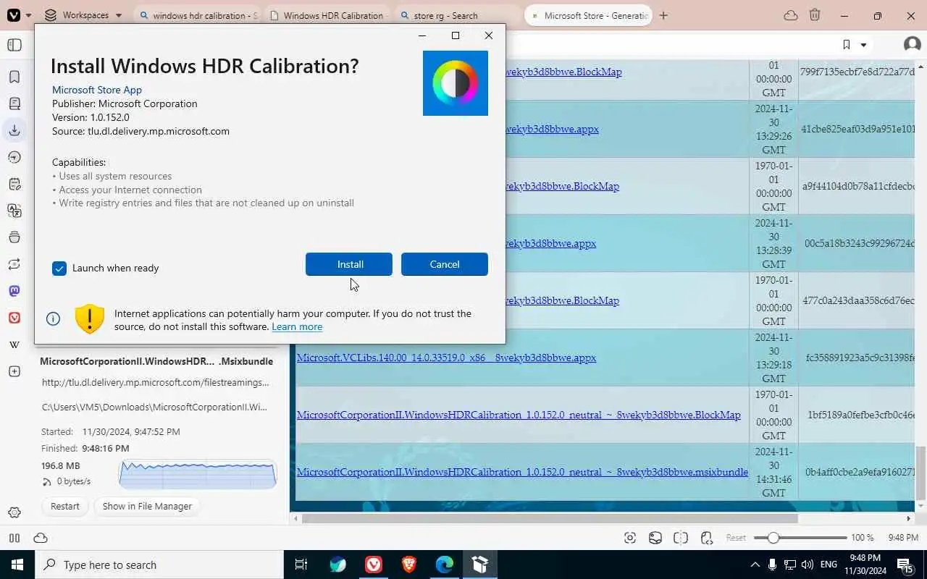
Task: Switch to windows hdr calibration search tab
Action: [198, 15]
